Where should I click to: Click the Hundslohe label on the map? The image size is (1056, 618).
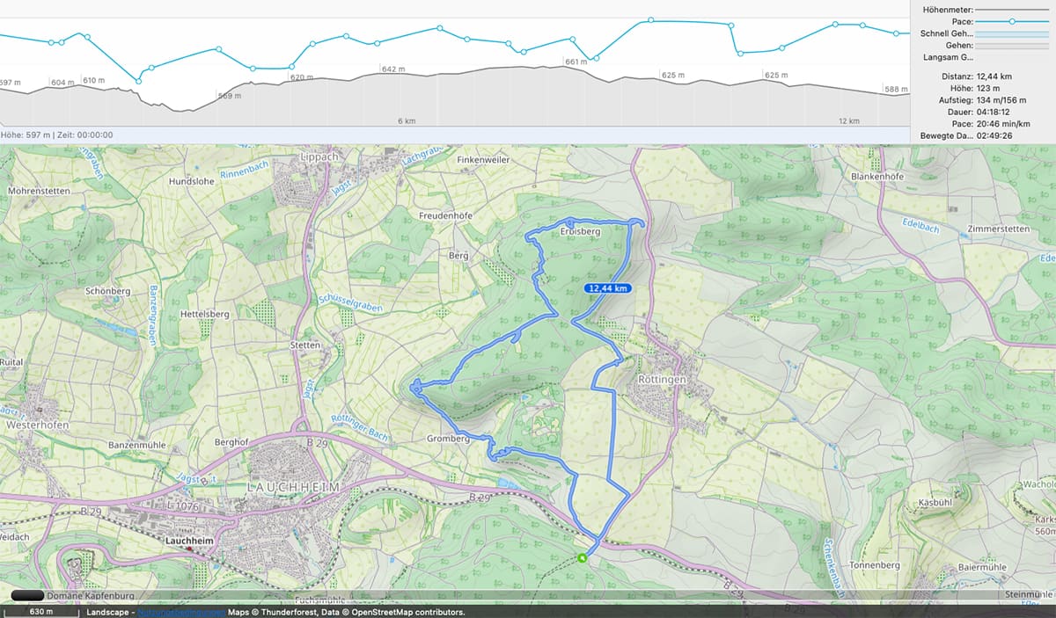click(192, 182)
